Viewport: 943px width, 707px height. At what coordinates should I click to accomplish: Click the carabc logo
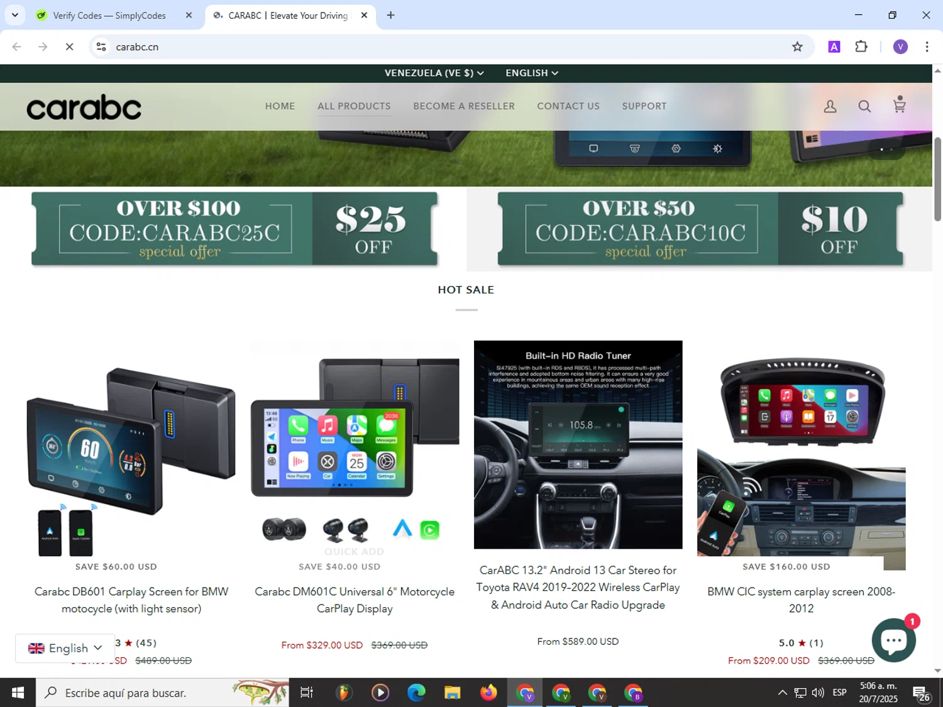pyautogui.click(x=84, y=107)
